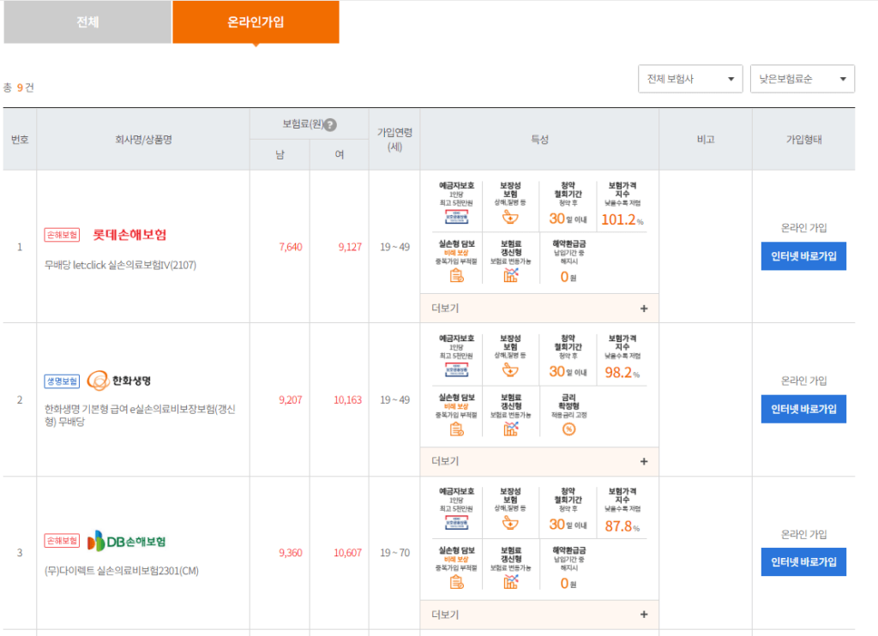878x636 pixels.
Task: Expand 더보기 for the 롯데손해보험 product
Action: pos(539,309)
